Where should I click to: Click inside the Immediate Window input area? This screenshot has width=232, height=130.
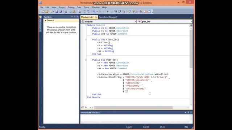(x=135, y=118)
